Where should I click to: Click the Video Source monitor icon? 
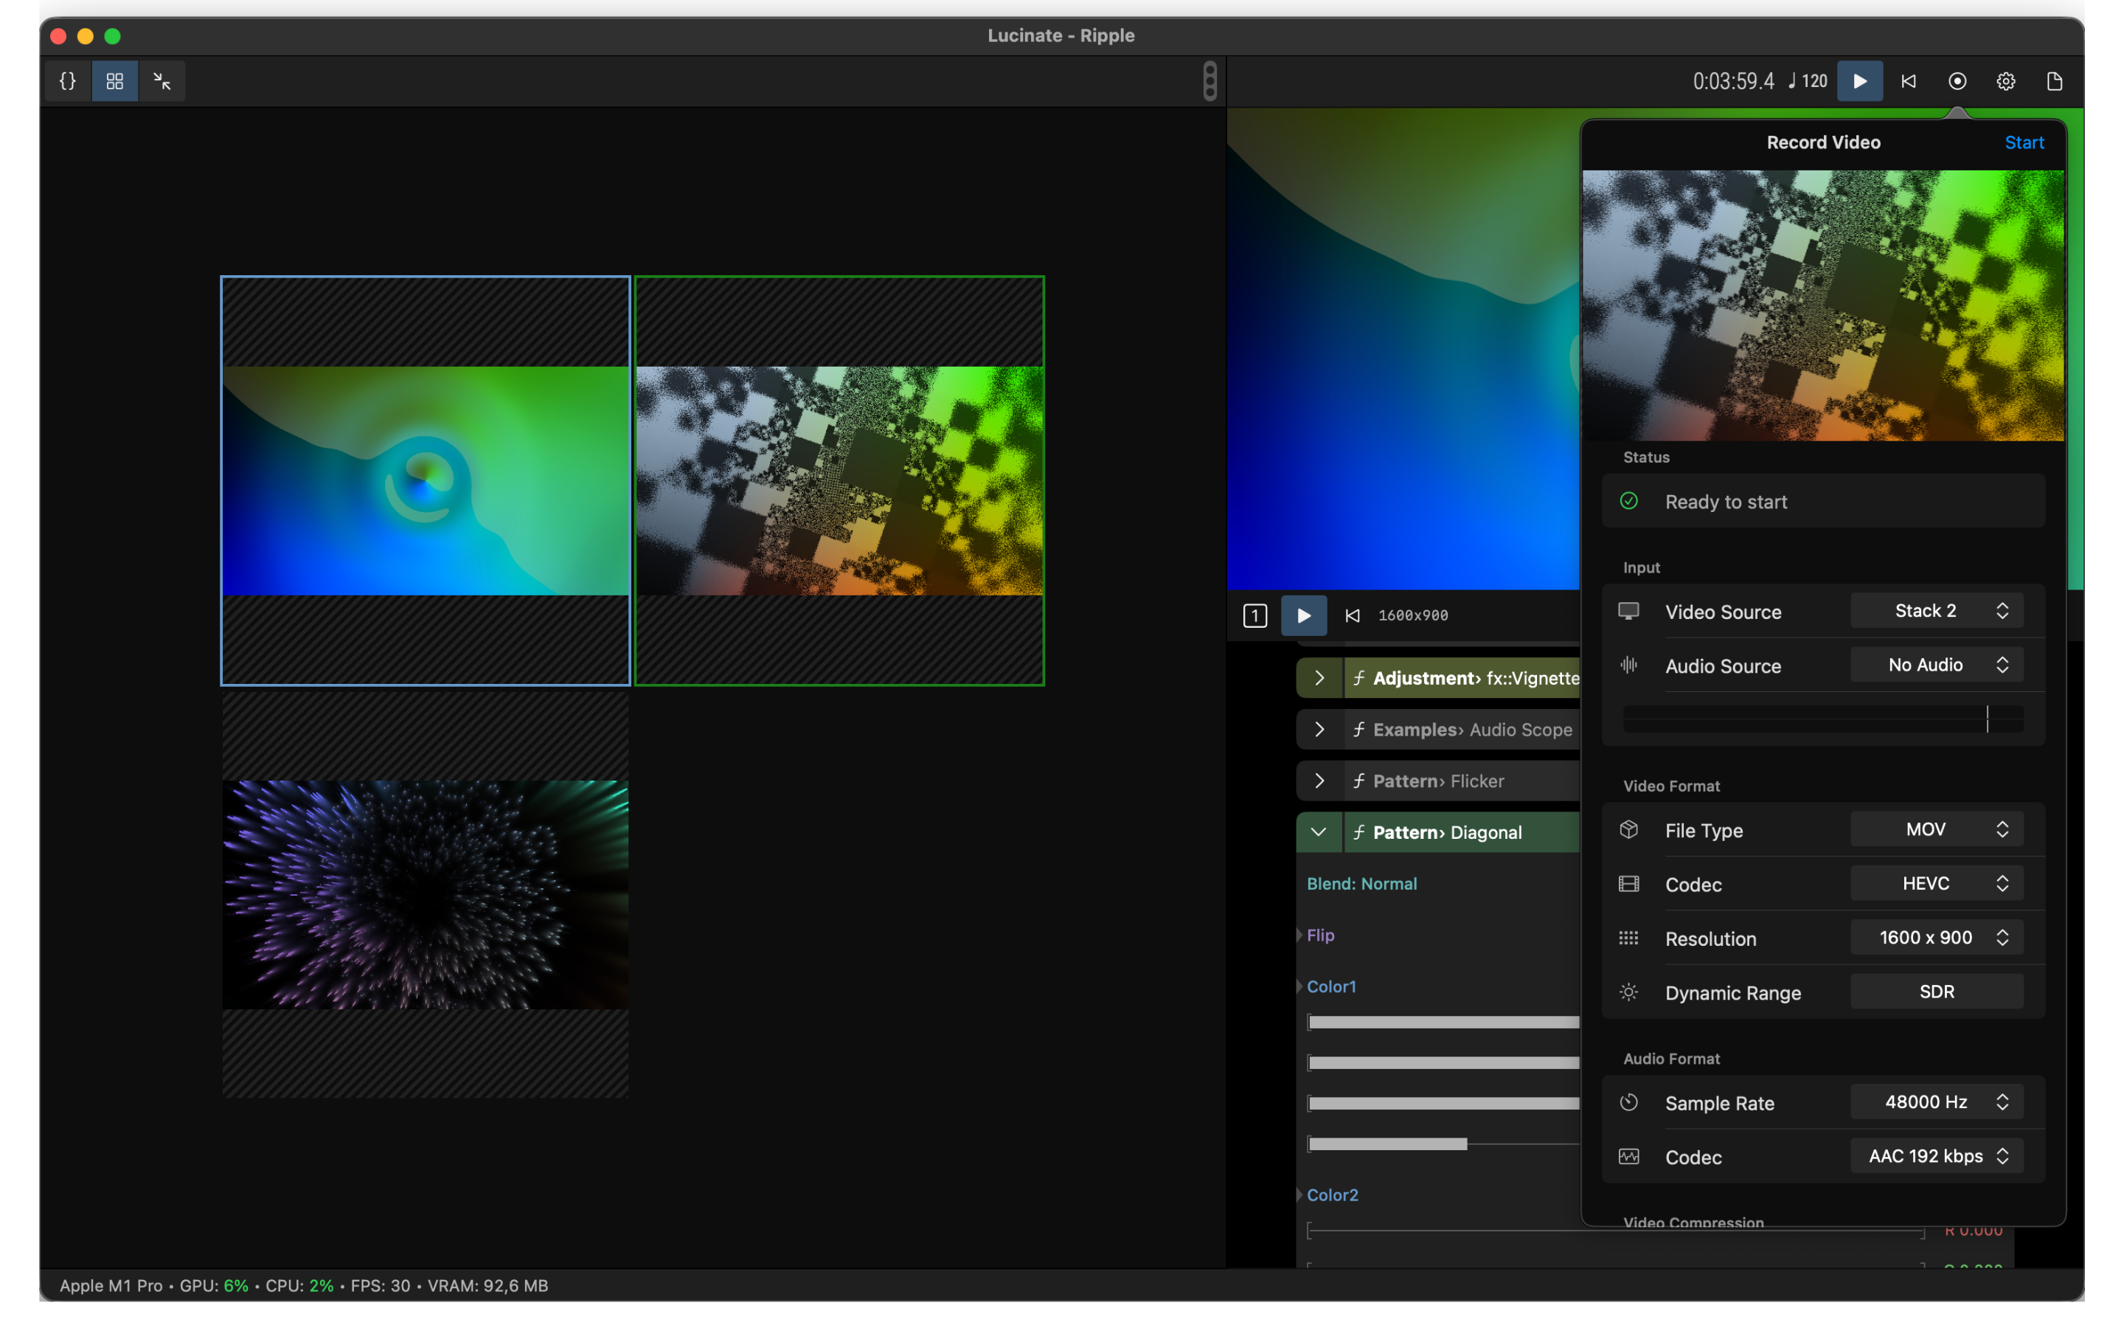[x=1629, y=612]
